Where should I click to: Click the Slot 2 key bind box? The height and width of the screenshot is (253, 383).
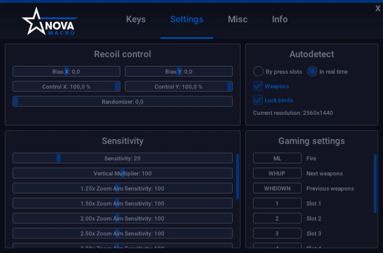(277, 218)
